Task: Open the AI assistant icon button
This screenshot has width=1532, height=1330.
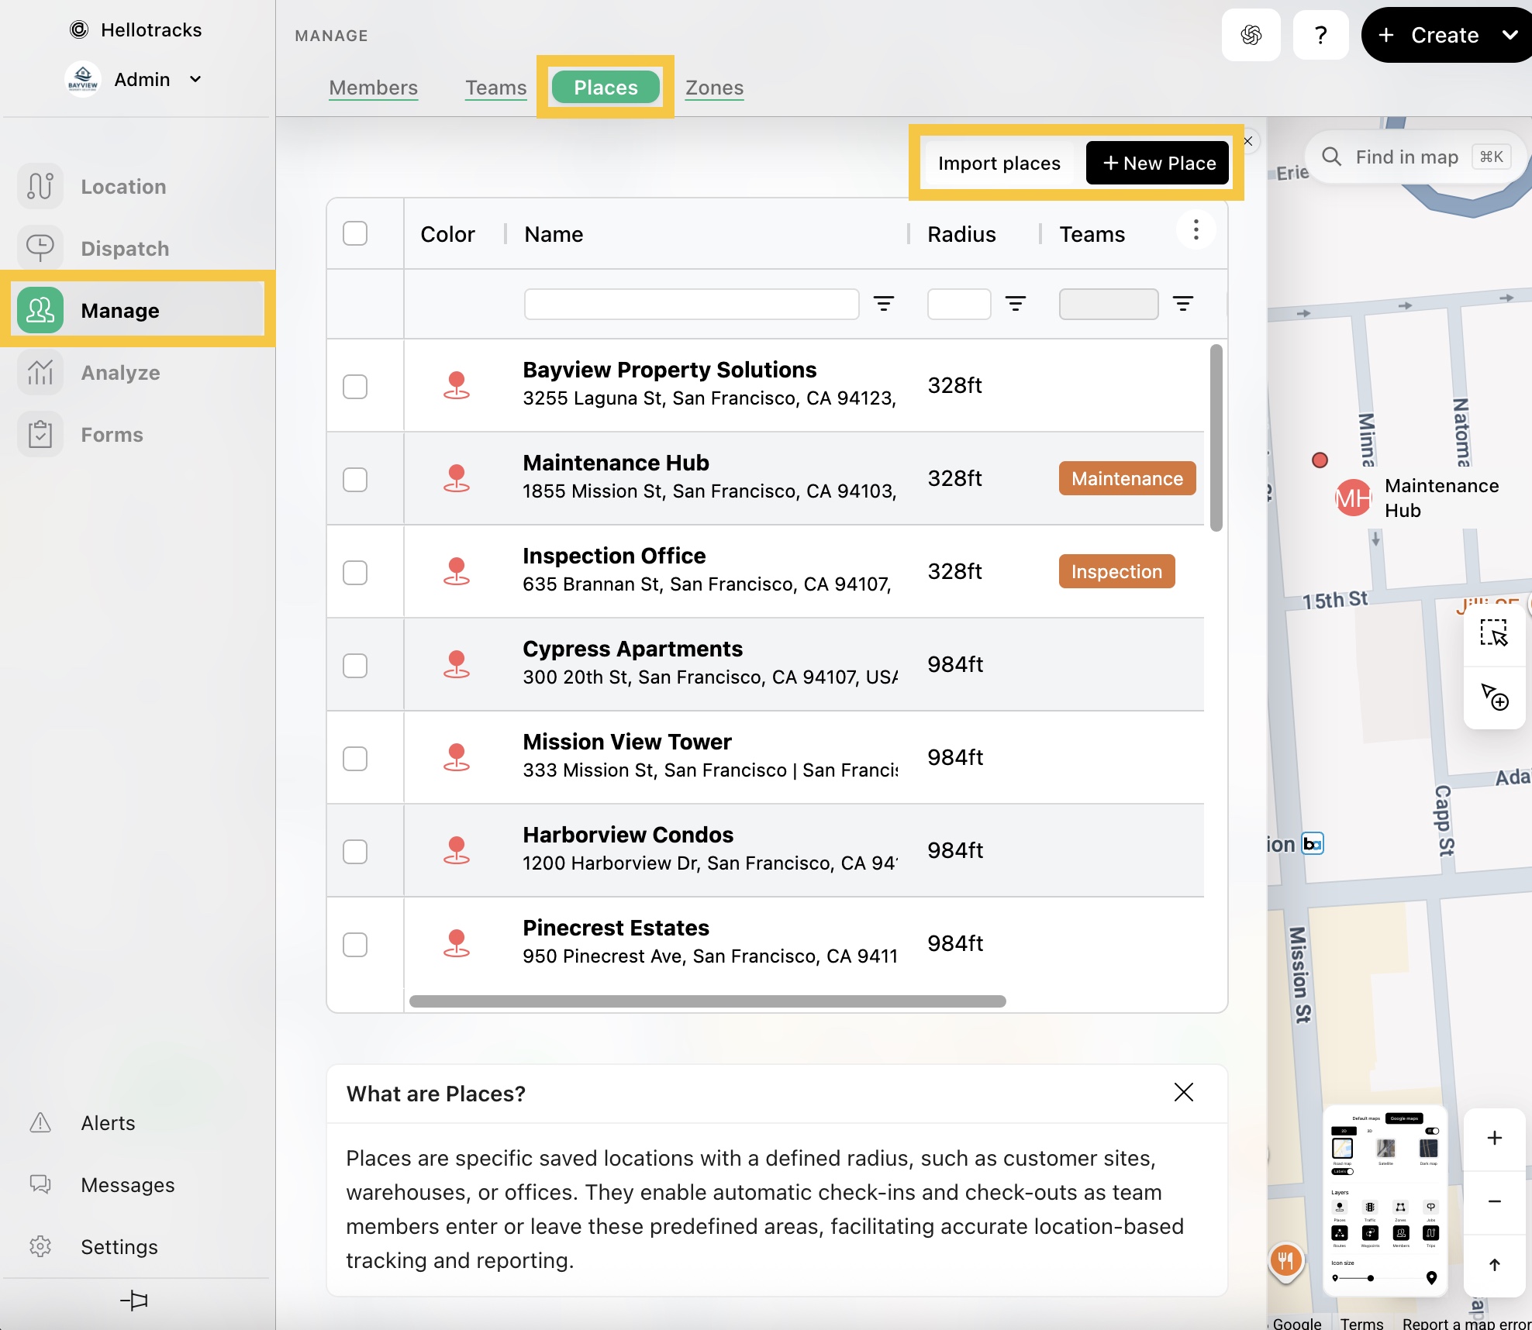Action: (1251, 35)
